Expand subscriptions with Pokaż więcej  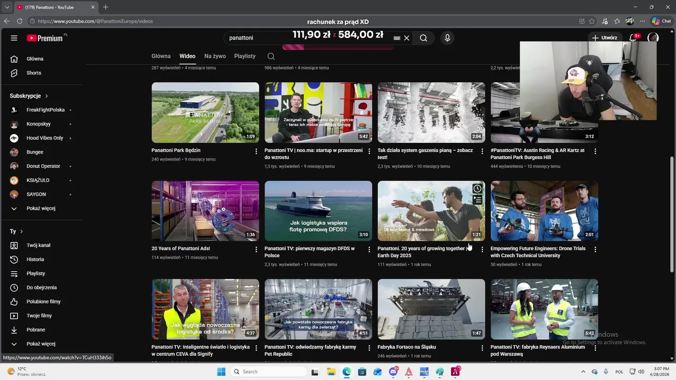pos(41,208)
